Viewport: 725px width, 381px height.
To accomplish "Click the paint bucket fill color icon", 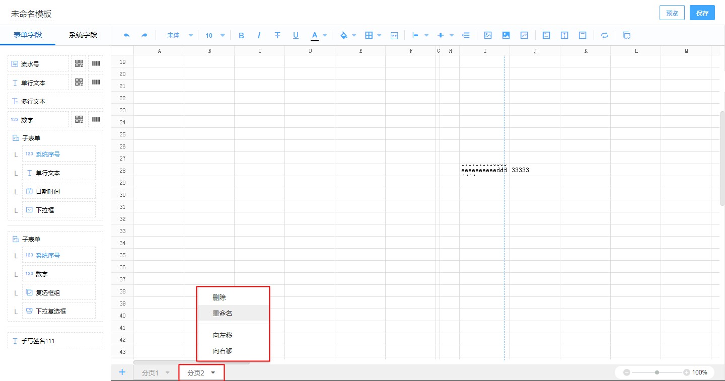I will click(x=344, y=35).
